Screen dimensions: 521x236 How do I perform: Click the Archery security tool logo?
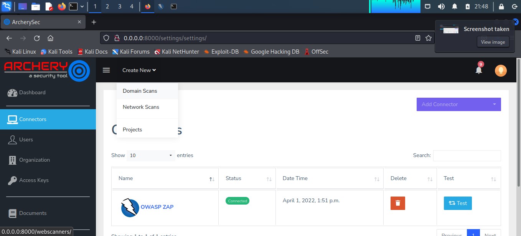[x=46, y=70]
